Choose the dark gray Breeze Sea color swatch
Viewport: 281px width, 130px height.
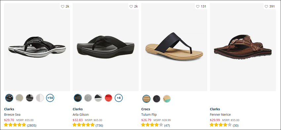pos(29,98)
